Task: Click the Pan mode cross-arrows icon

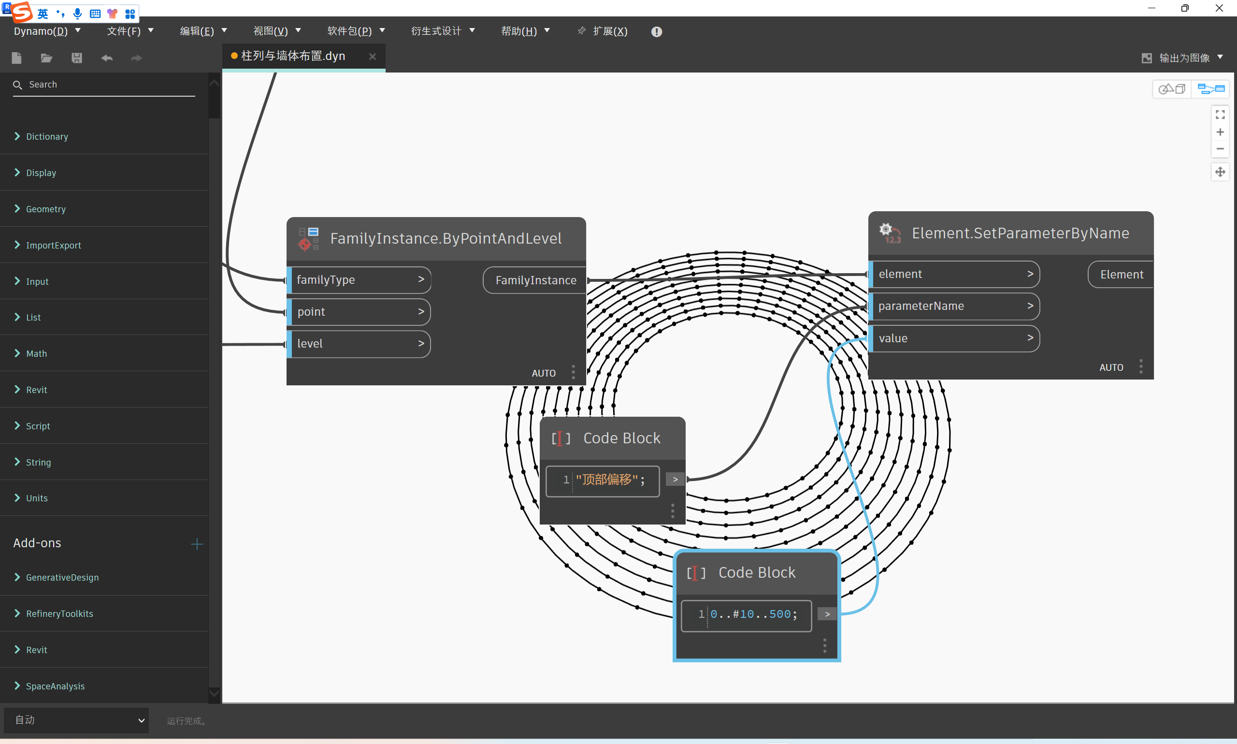Action: click(1220, 172)
